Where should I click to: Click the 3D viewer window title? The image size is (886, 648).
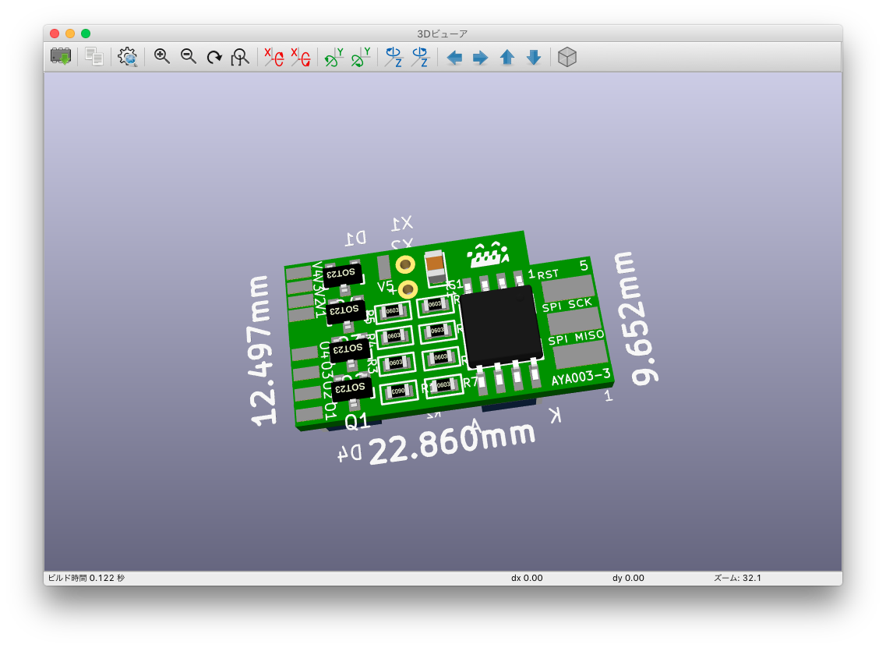coord(443,34)
